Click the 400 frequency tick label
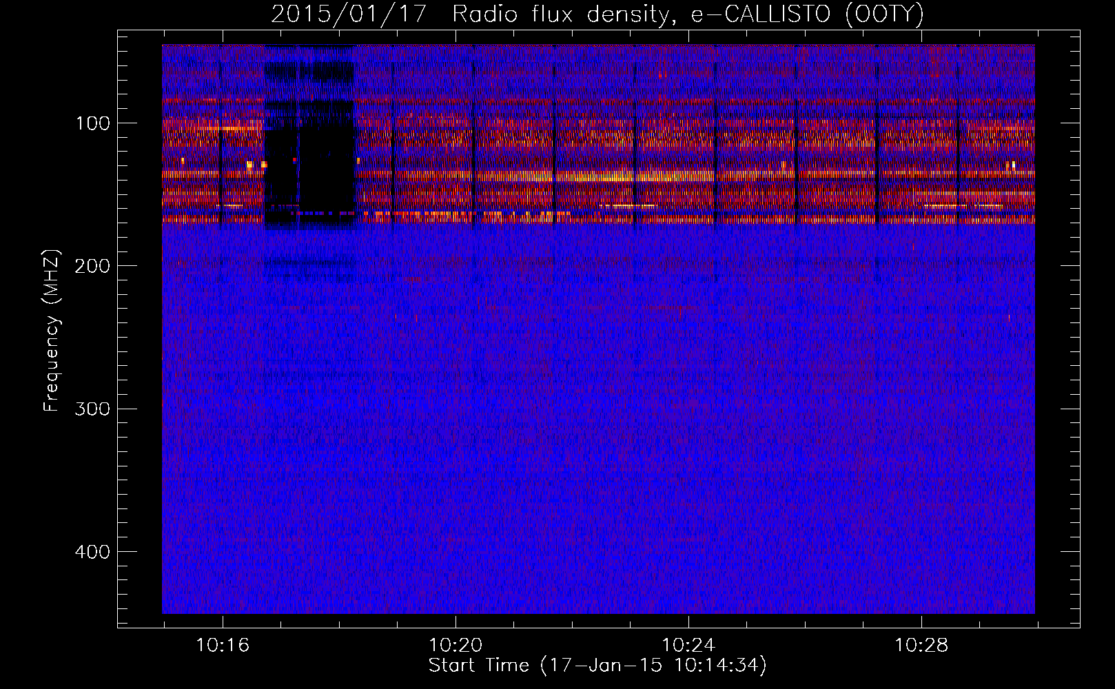This screenshot has width=1115, height=689. 93,552
